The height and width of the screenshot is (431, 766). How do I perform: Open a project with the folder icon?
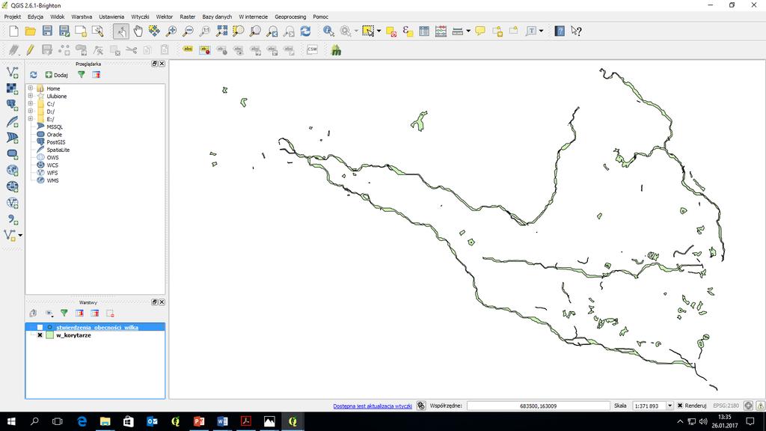pos(30,31)
